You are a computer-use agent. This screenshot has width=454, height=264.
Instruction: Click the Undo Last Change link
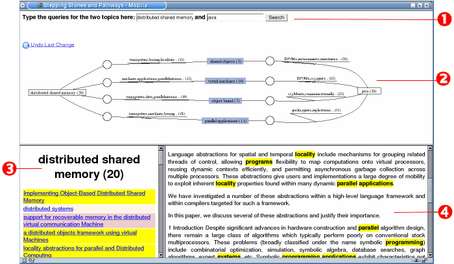(53, 45)
